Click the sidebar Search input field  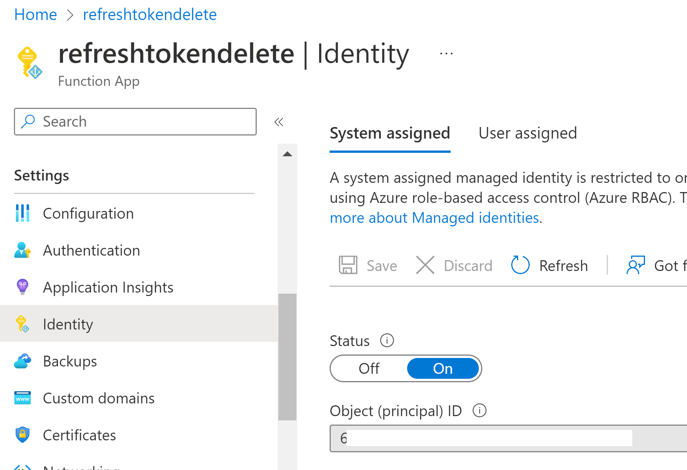[135, 122]
